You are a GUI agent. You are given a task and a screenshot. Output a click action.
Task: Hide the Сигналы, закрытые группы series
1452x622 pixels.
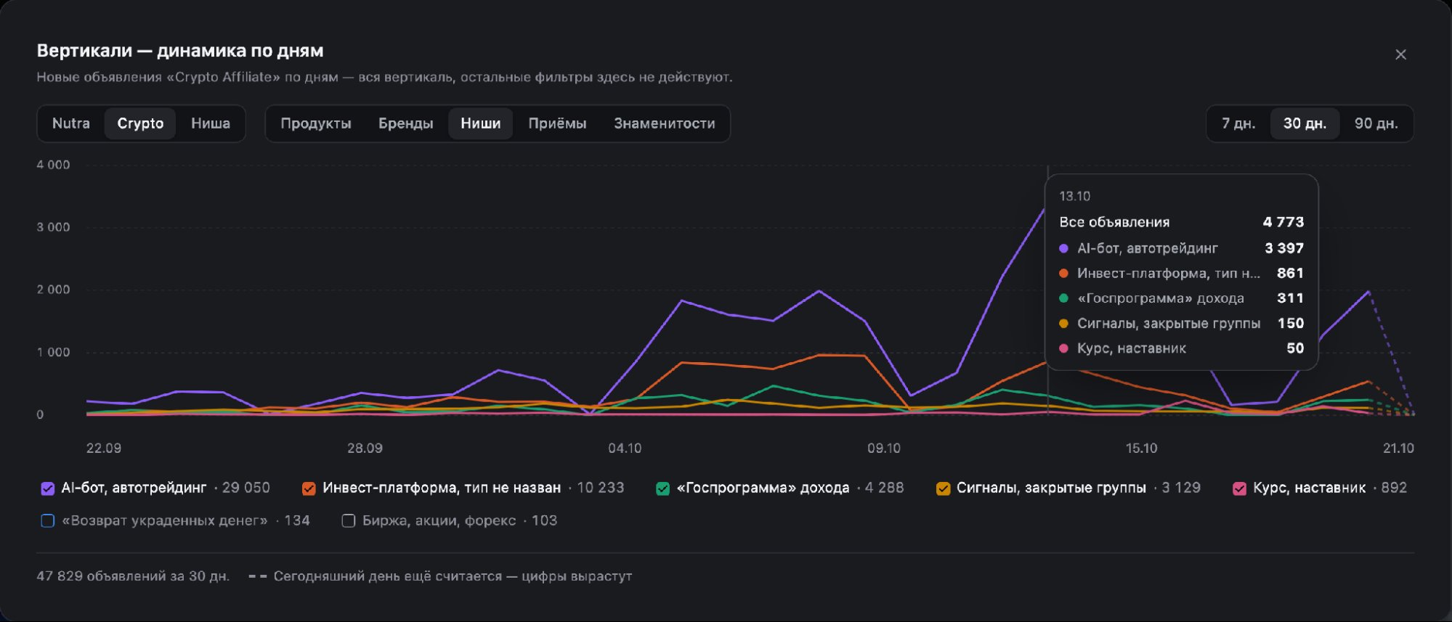click(943, 488)
